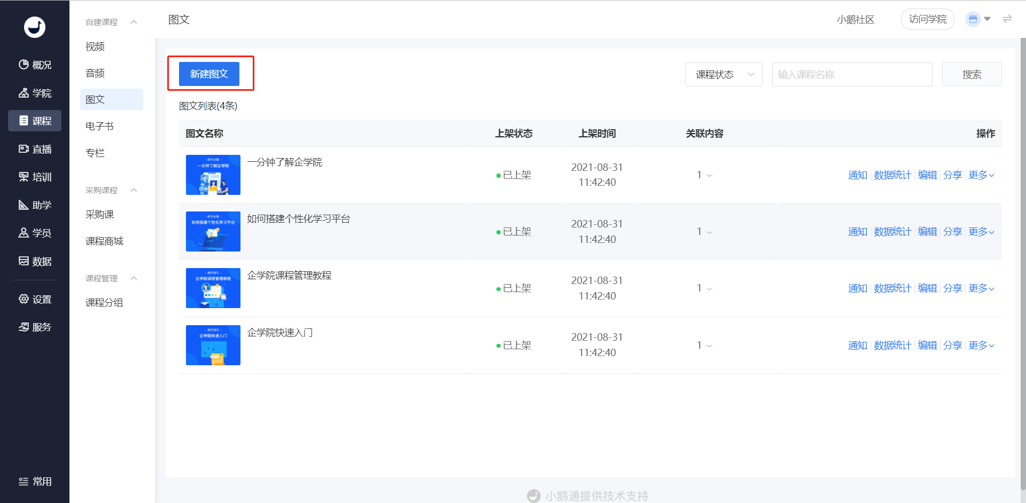Open the 常用 shortcuts at sidebar bottom
The image size is (1026, 503).
click(35, 482)
